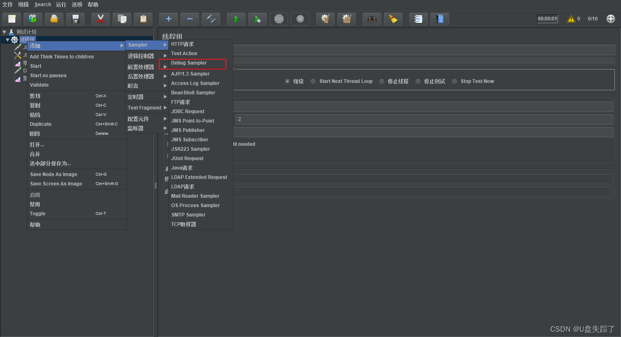Viewport: 621px width, 337px height.
Task: Clear search results with broom icon
Action: point(393,19)
